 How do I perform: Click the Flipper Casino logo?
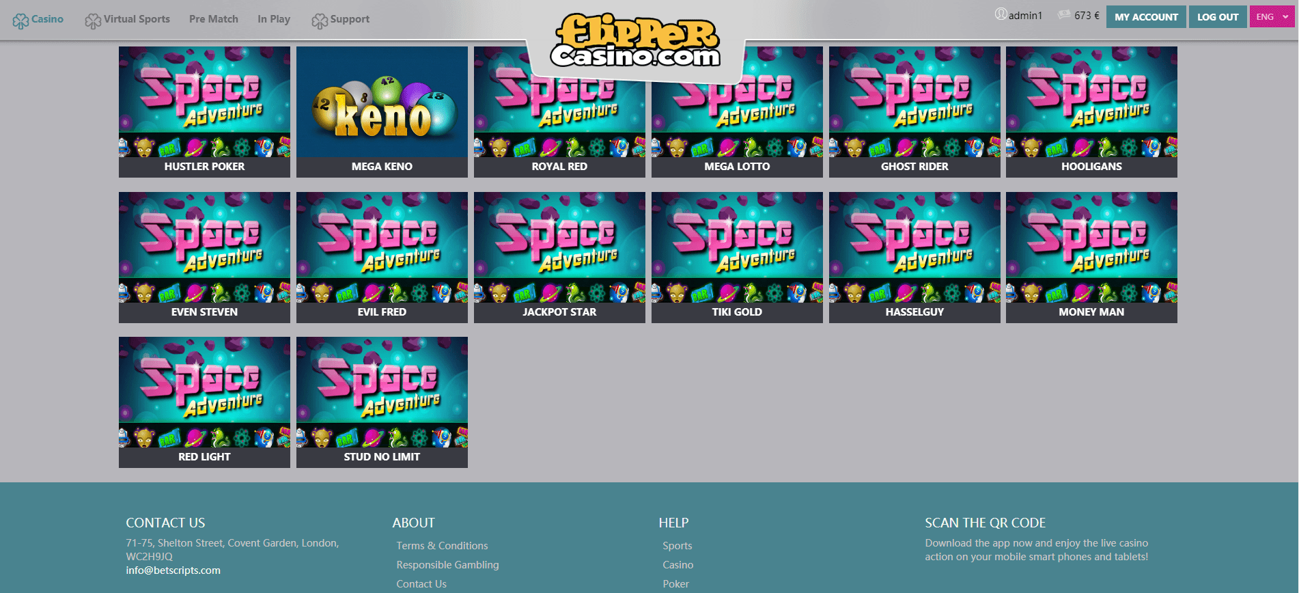coord(636,41)
